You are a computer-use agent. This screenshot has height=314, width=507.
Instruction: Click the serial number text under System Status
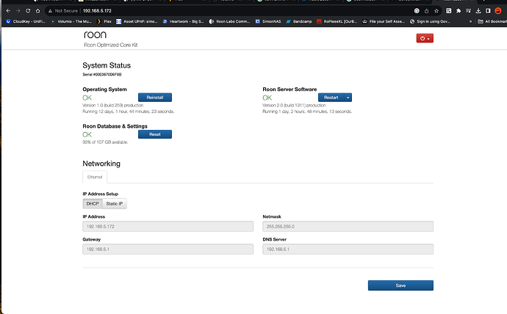coord(102,75)
